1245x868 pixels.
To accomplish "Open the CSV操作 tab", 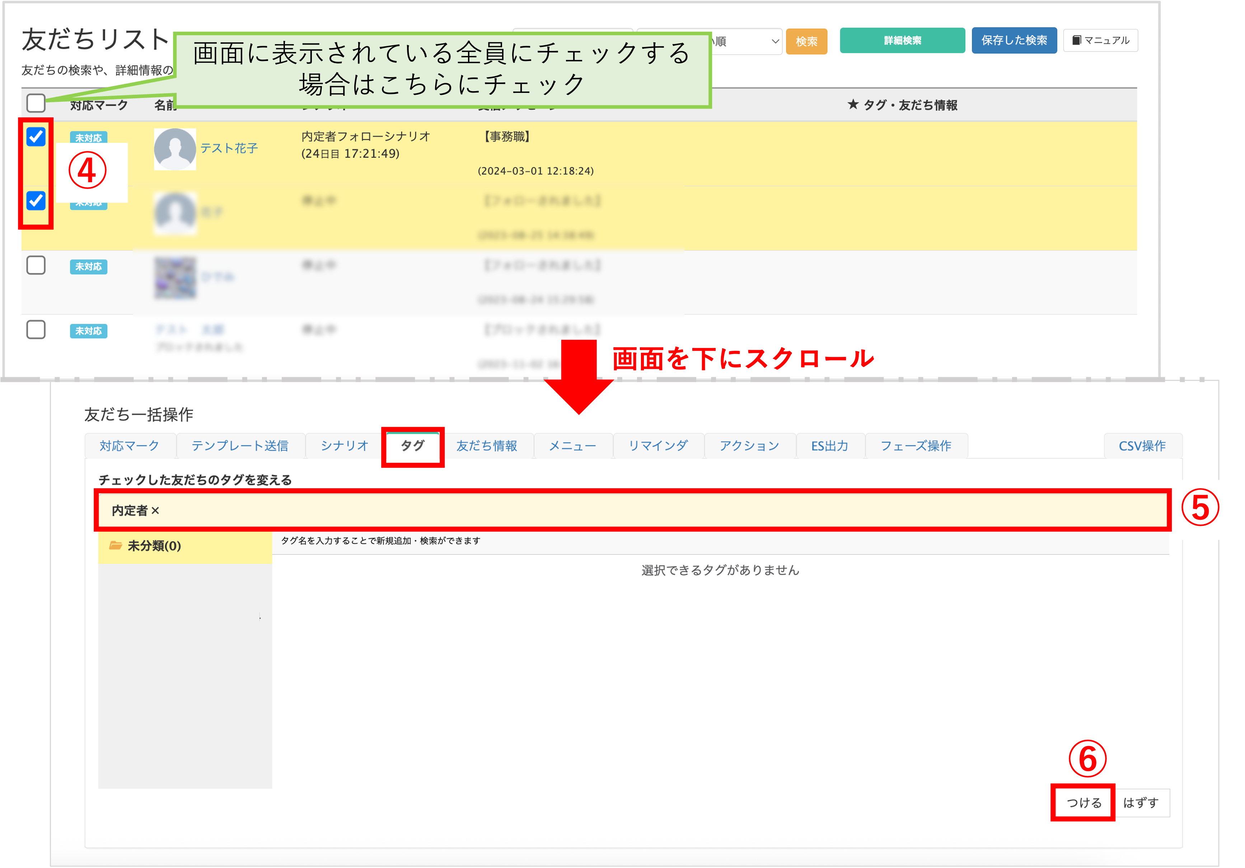I will point(1142,446).
